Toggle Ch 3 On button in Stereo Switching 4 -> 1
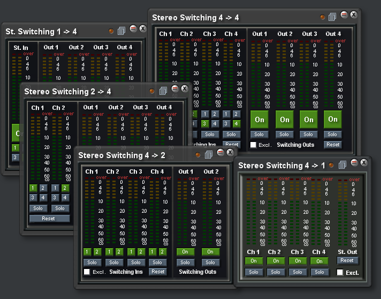Viewport: 381px width, 299px height. pyautogui.click(x=297, y=261)
